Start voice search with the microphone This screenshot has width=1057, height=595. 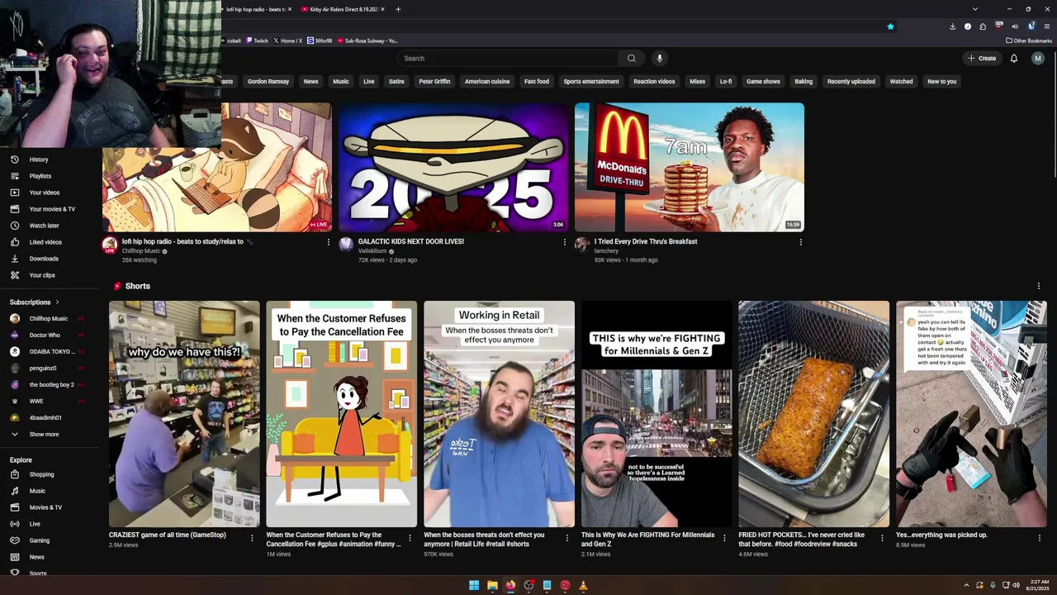[x=659, y=59]
